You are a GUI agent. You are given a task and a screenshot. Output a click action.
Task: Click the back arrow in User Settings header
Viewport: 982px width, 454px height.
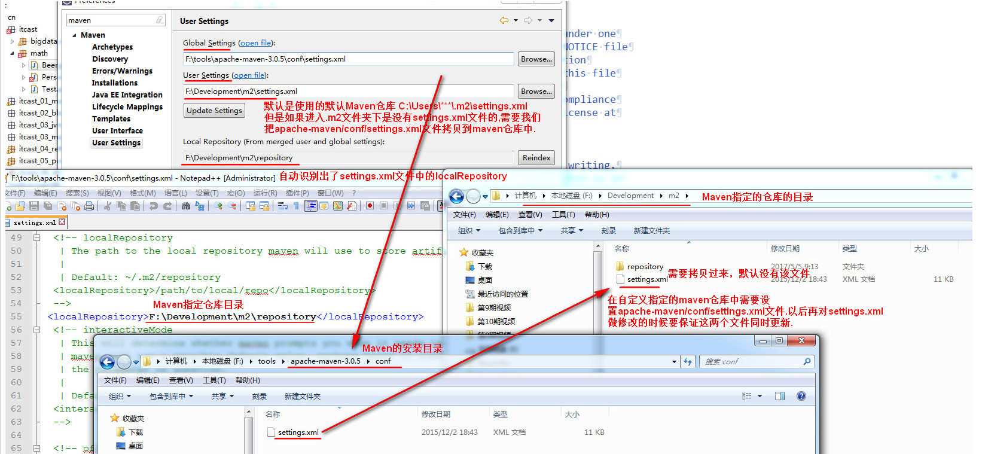(504, 20)
